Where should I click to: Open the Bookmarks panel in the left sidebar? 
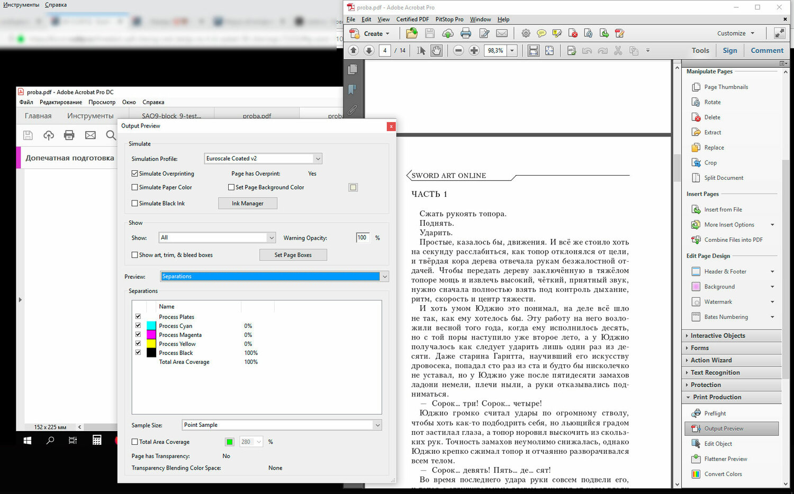pyautogui.click(x=353, y=89)
